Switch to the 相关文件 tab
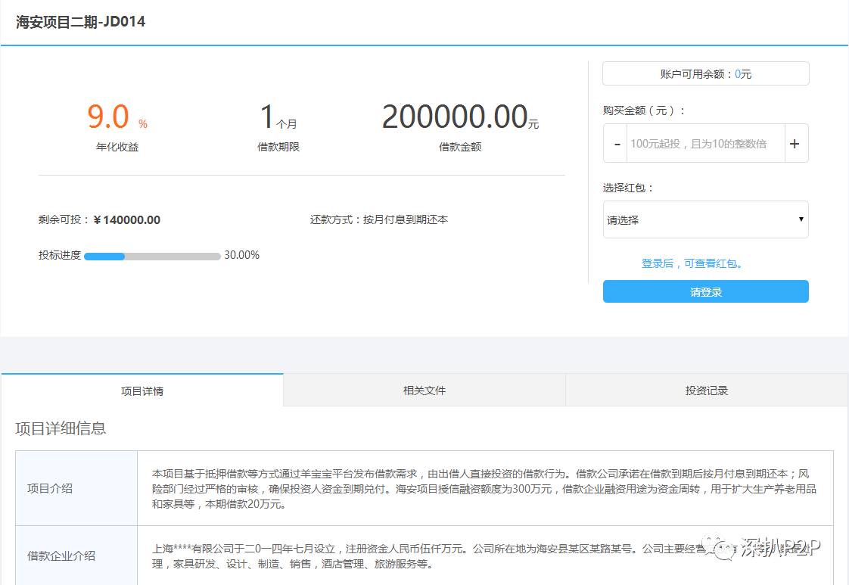 (424, 390)
